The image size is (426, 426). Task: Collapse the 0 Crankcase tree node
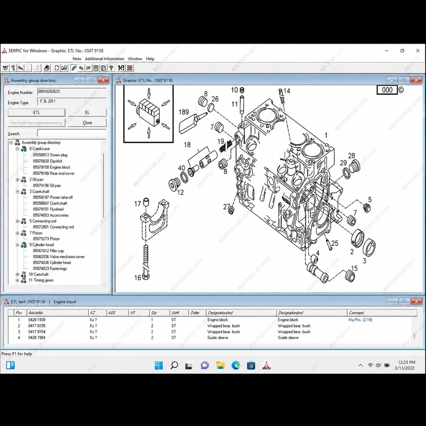click(x=17, y=149)
